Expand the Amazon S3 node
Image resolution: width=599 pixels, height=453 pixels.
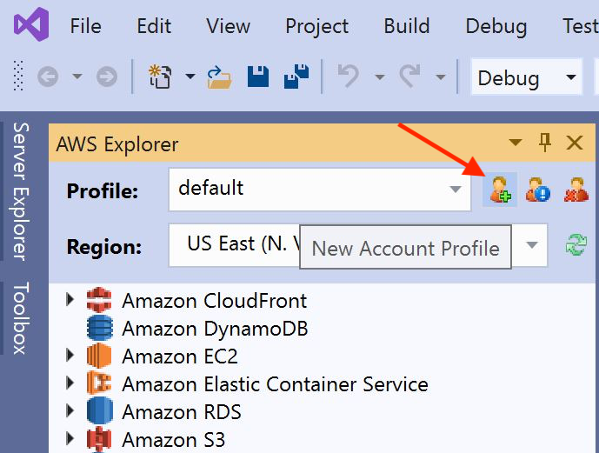[x=70, y=439]
